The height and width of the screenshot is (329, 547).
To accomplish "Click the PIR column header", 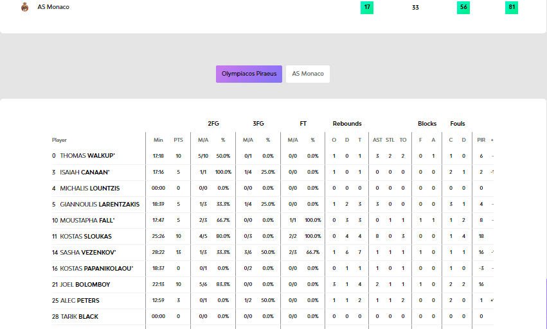I will pyautogui.click(x=481, y=140).
